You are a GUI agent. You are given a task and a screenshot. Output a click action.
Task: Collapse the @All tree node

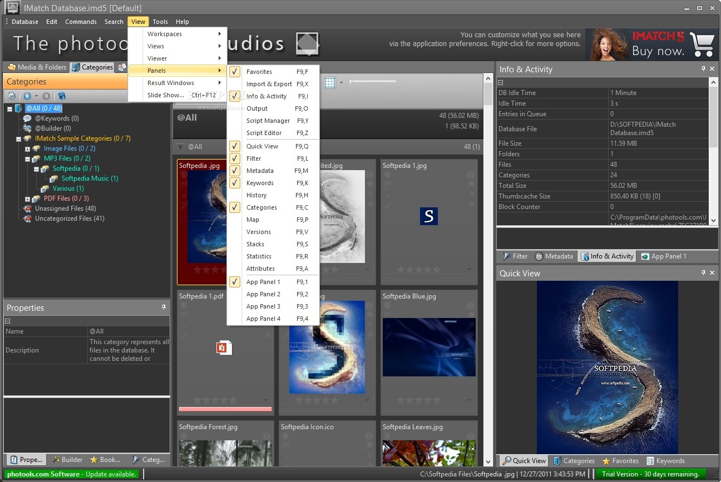(10, 108)
